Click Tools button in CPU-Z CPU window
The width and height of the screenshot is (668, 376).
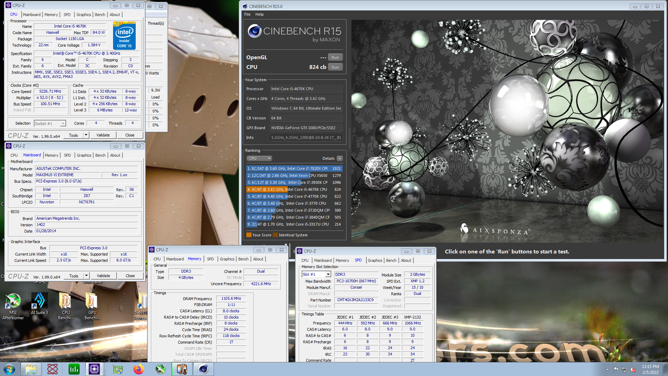tap(73, 135)
